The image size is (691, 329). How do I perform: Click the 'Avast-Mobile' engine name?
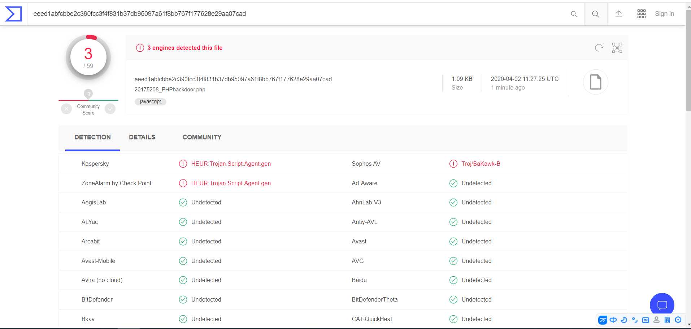tap(98, 261)
